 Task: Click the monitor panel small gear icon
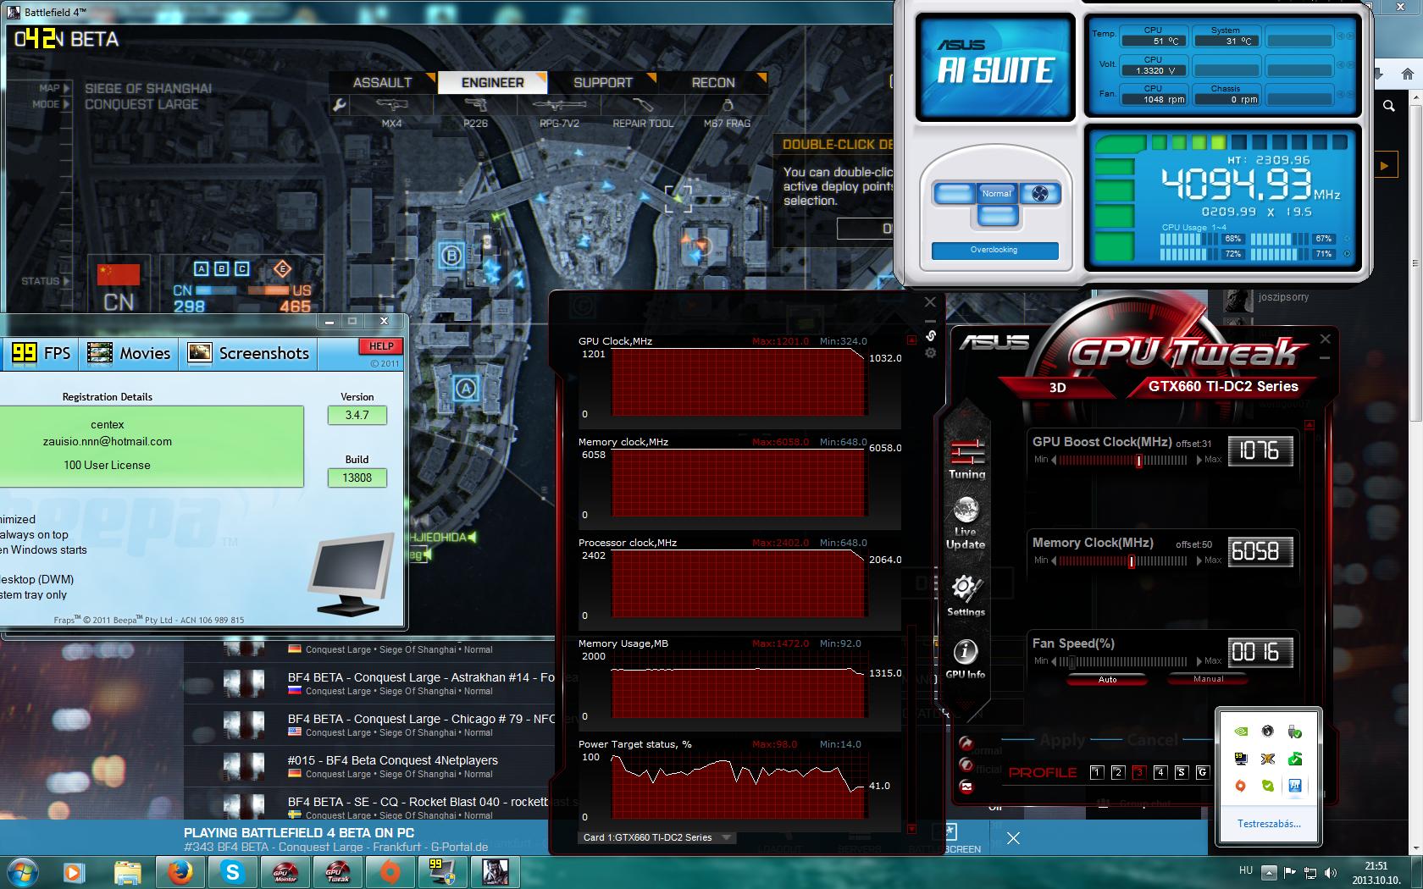coord(930,353)
